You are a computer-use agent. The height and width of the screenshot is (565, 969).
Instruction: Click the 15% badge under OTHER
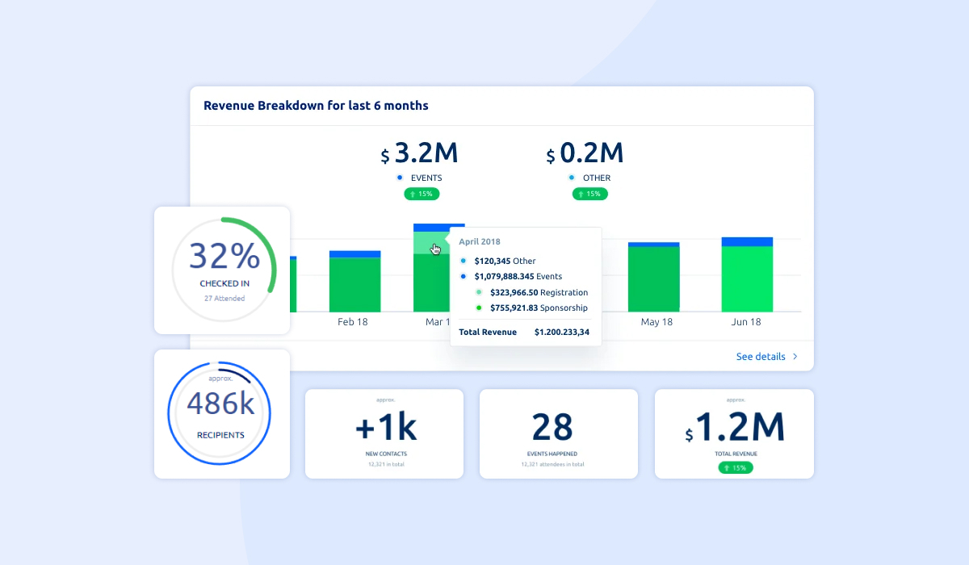coord(589,194)
